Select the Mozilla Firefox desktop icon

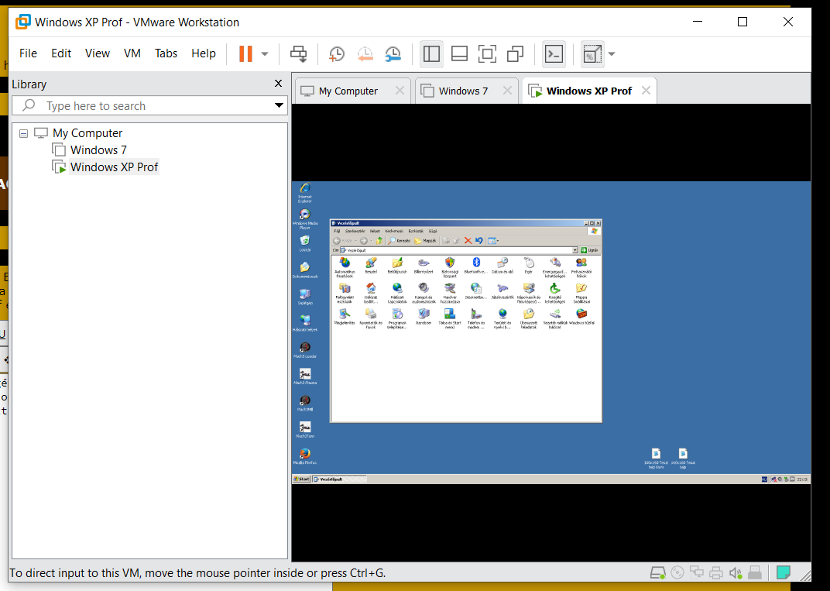tap(305, 456)
